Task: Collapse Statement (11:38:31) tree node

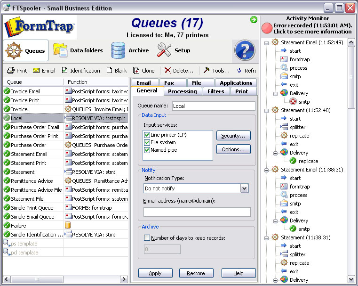Action: point(266,238)
